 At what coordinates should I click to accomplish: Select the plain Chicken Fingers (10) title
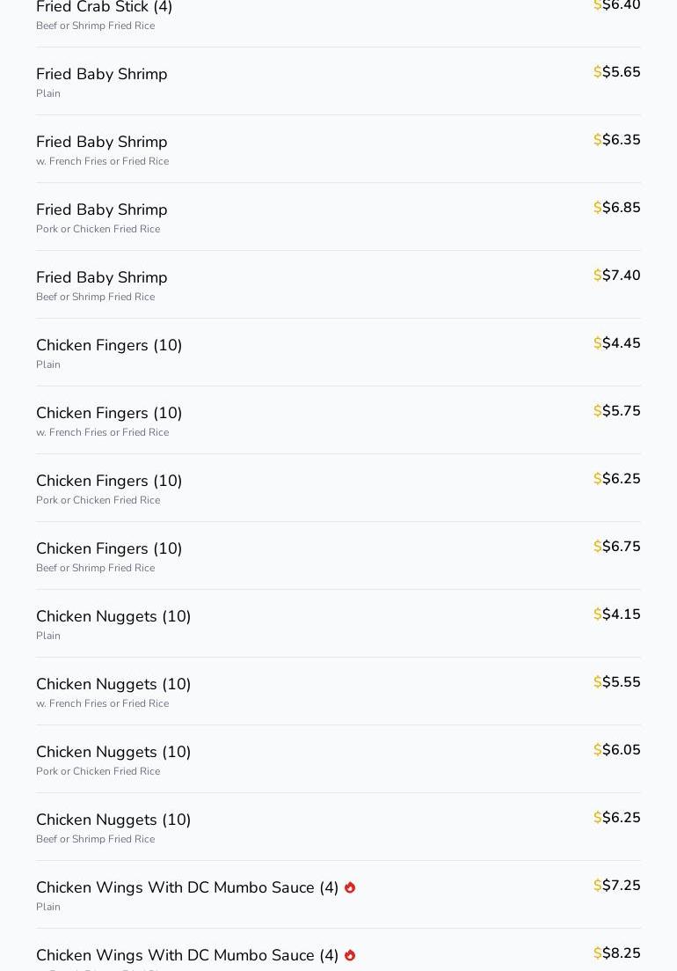(x=109, y=345)
